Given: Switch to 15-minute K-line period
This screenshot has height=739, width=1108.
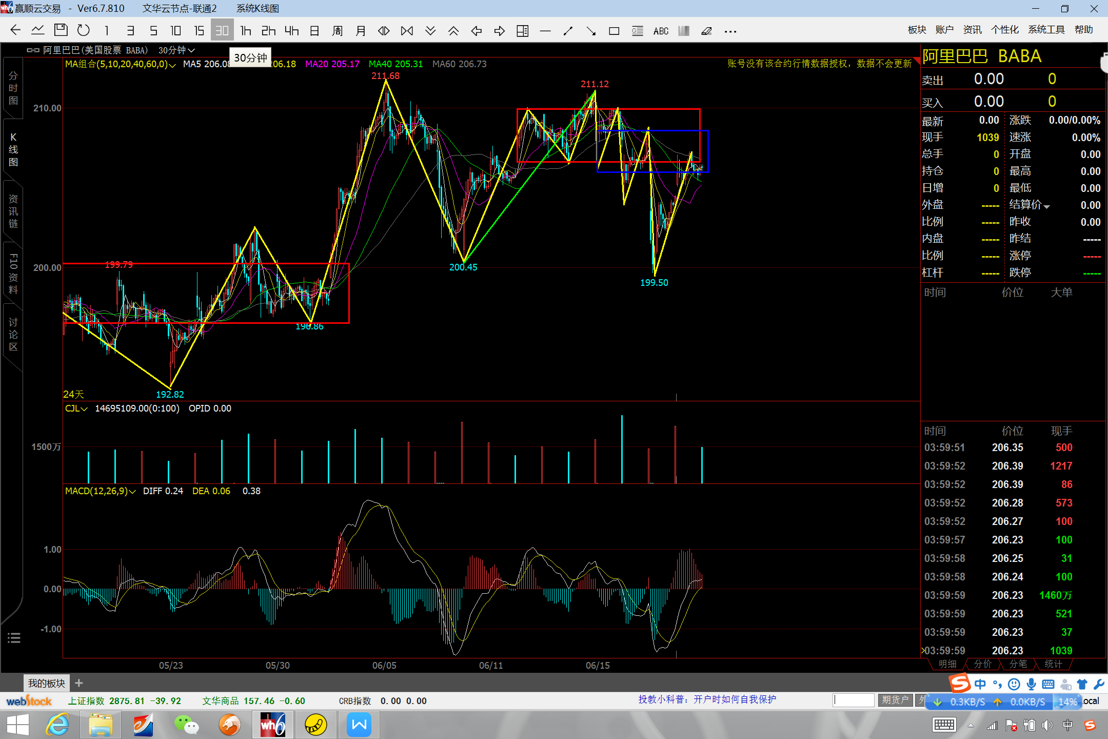Looking at the screenshot, I should coord(199,31).
